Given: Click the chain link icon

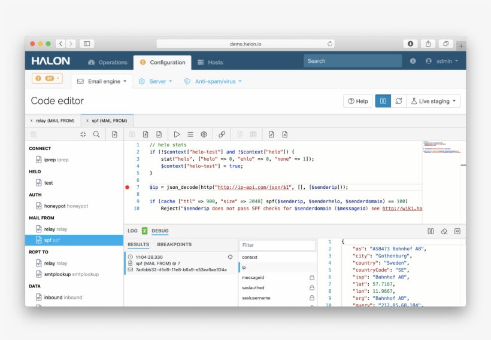Looking at the screenshot, I should (x=222, y=134).
